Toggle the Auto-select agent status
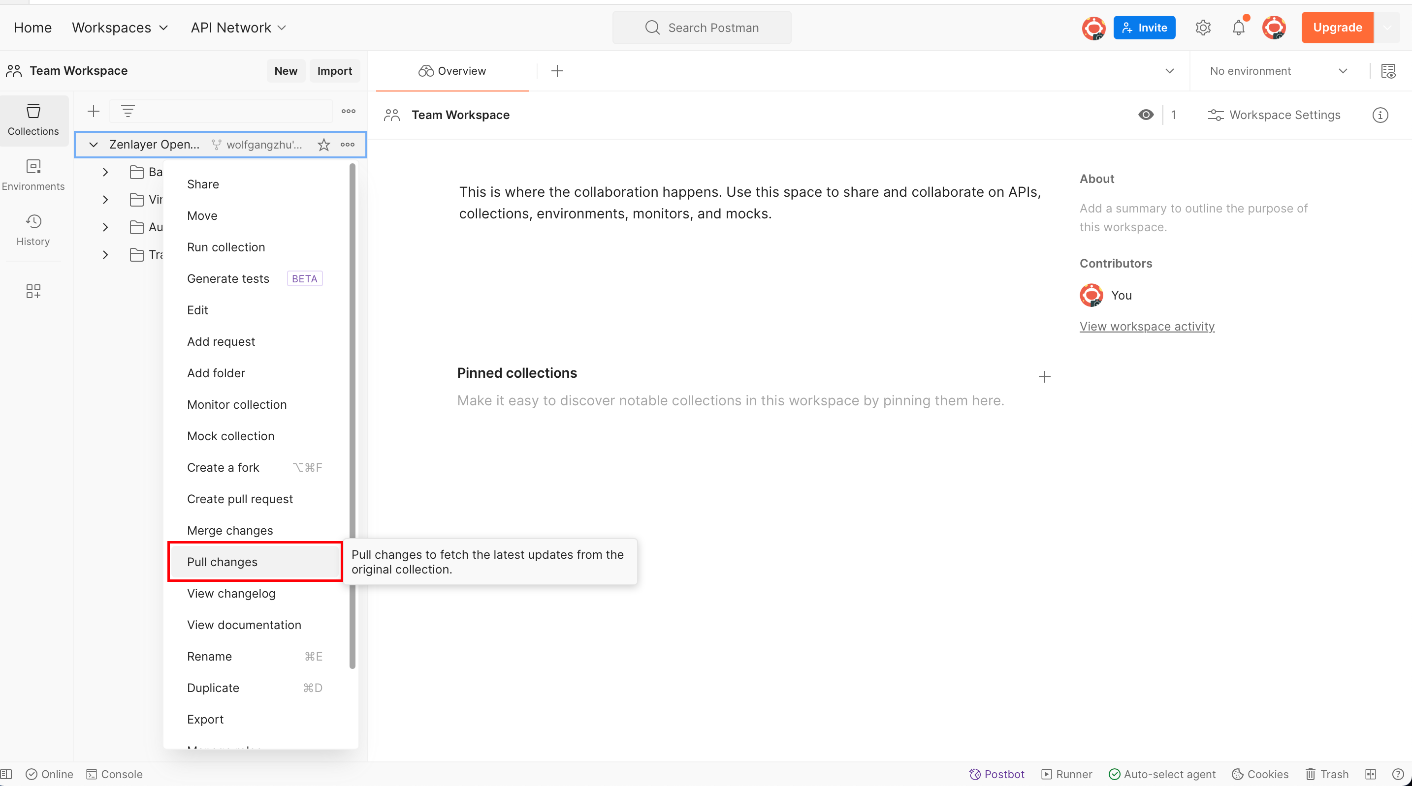The height and width of the screenshot is (786, 1412). [1162, 774]
